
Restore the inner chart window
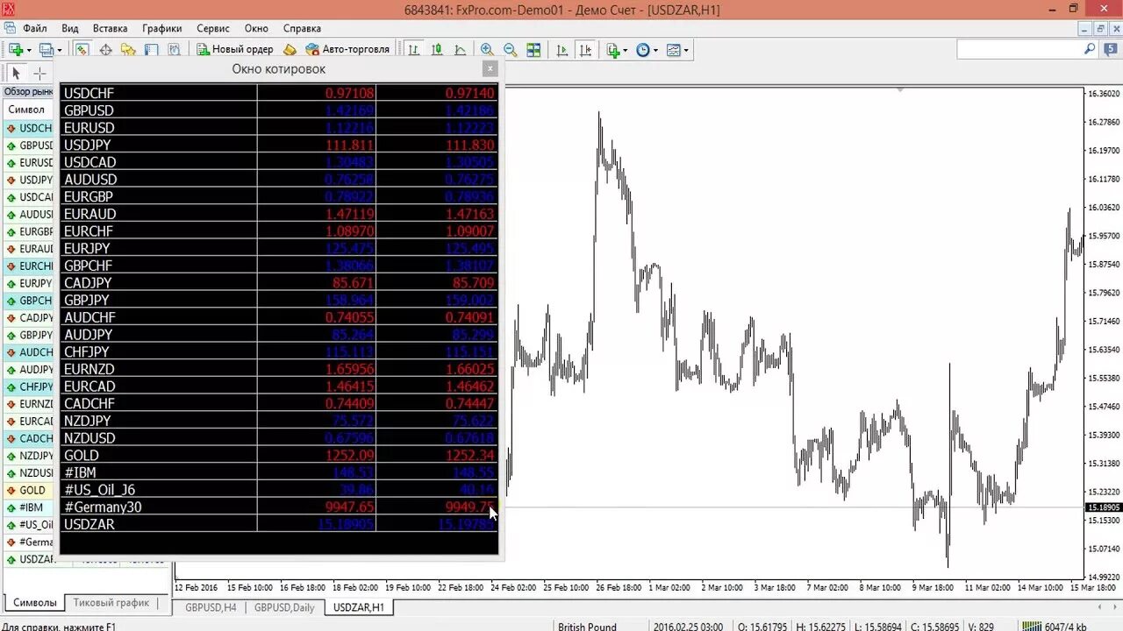coord(1099,28)
